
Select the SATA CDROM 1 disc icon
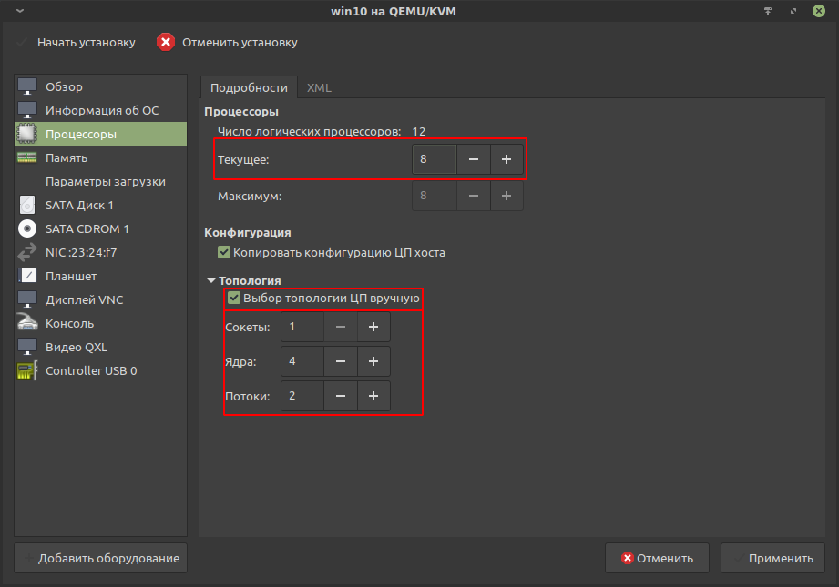pos(27,229)
